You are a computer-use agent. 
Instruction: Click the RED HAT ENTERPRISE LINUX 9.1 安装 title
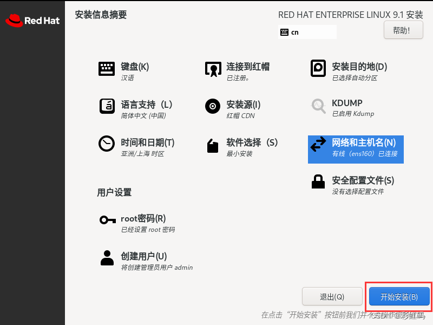pos(350,15)
